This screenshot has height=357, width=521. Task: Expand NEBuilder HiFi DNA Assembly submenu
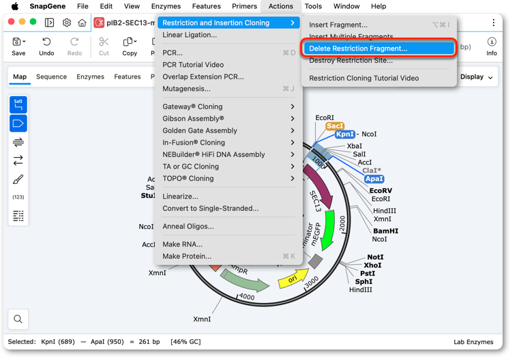click(228, 154)
